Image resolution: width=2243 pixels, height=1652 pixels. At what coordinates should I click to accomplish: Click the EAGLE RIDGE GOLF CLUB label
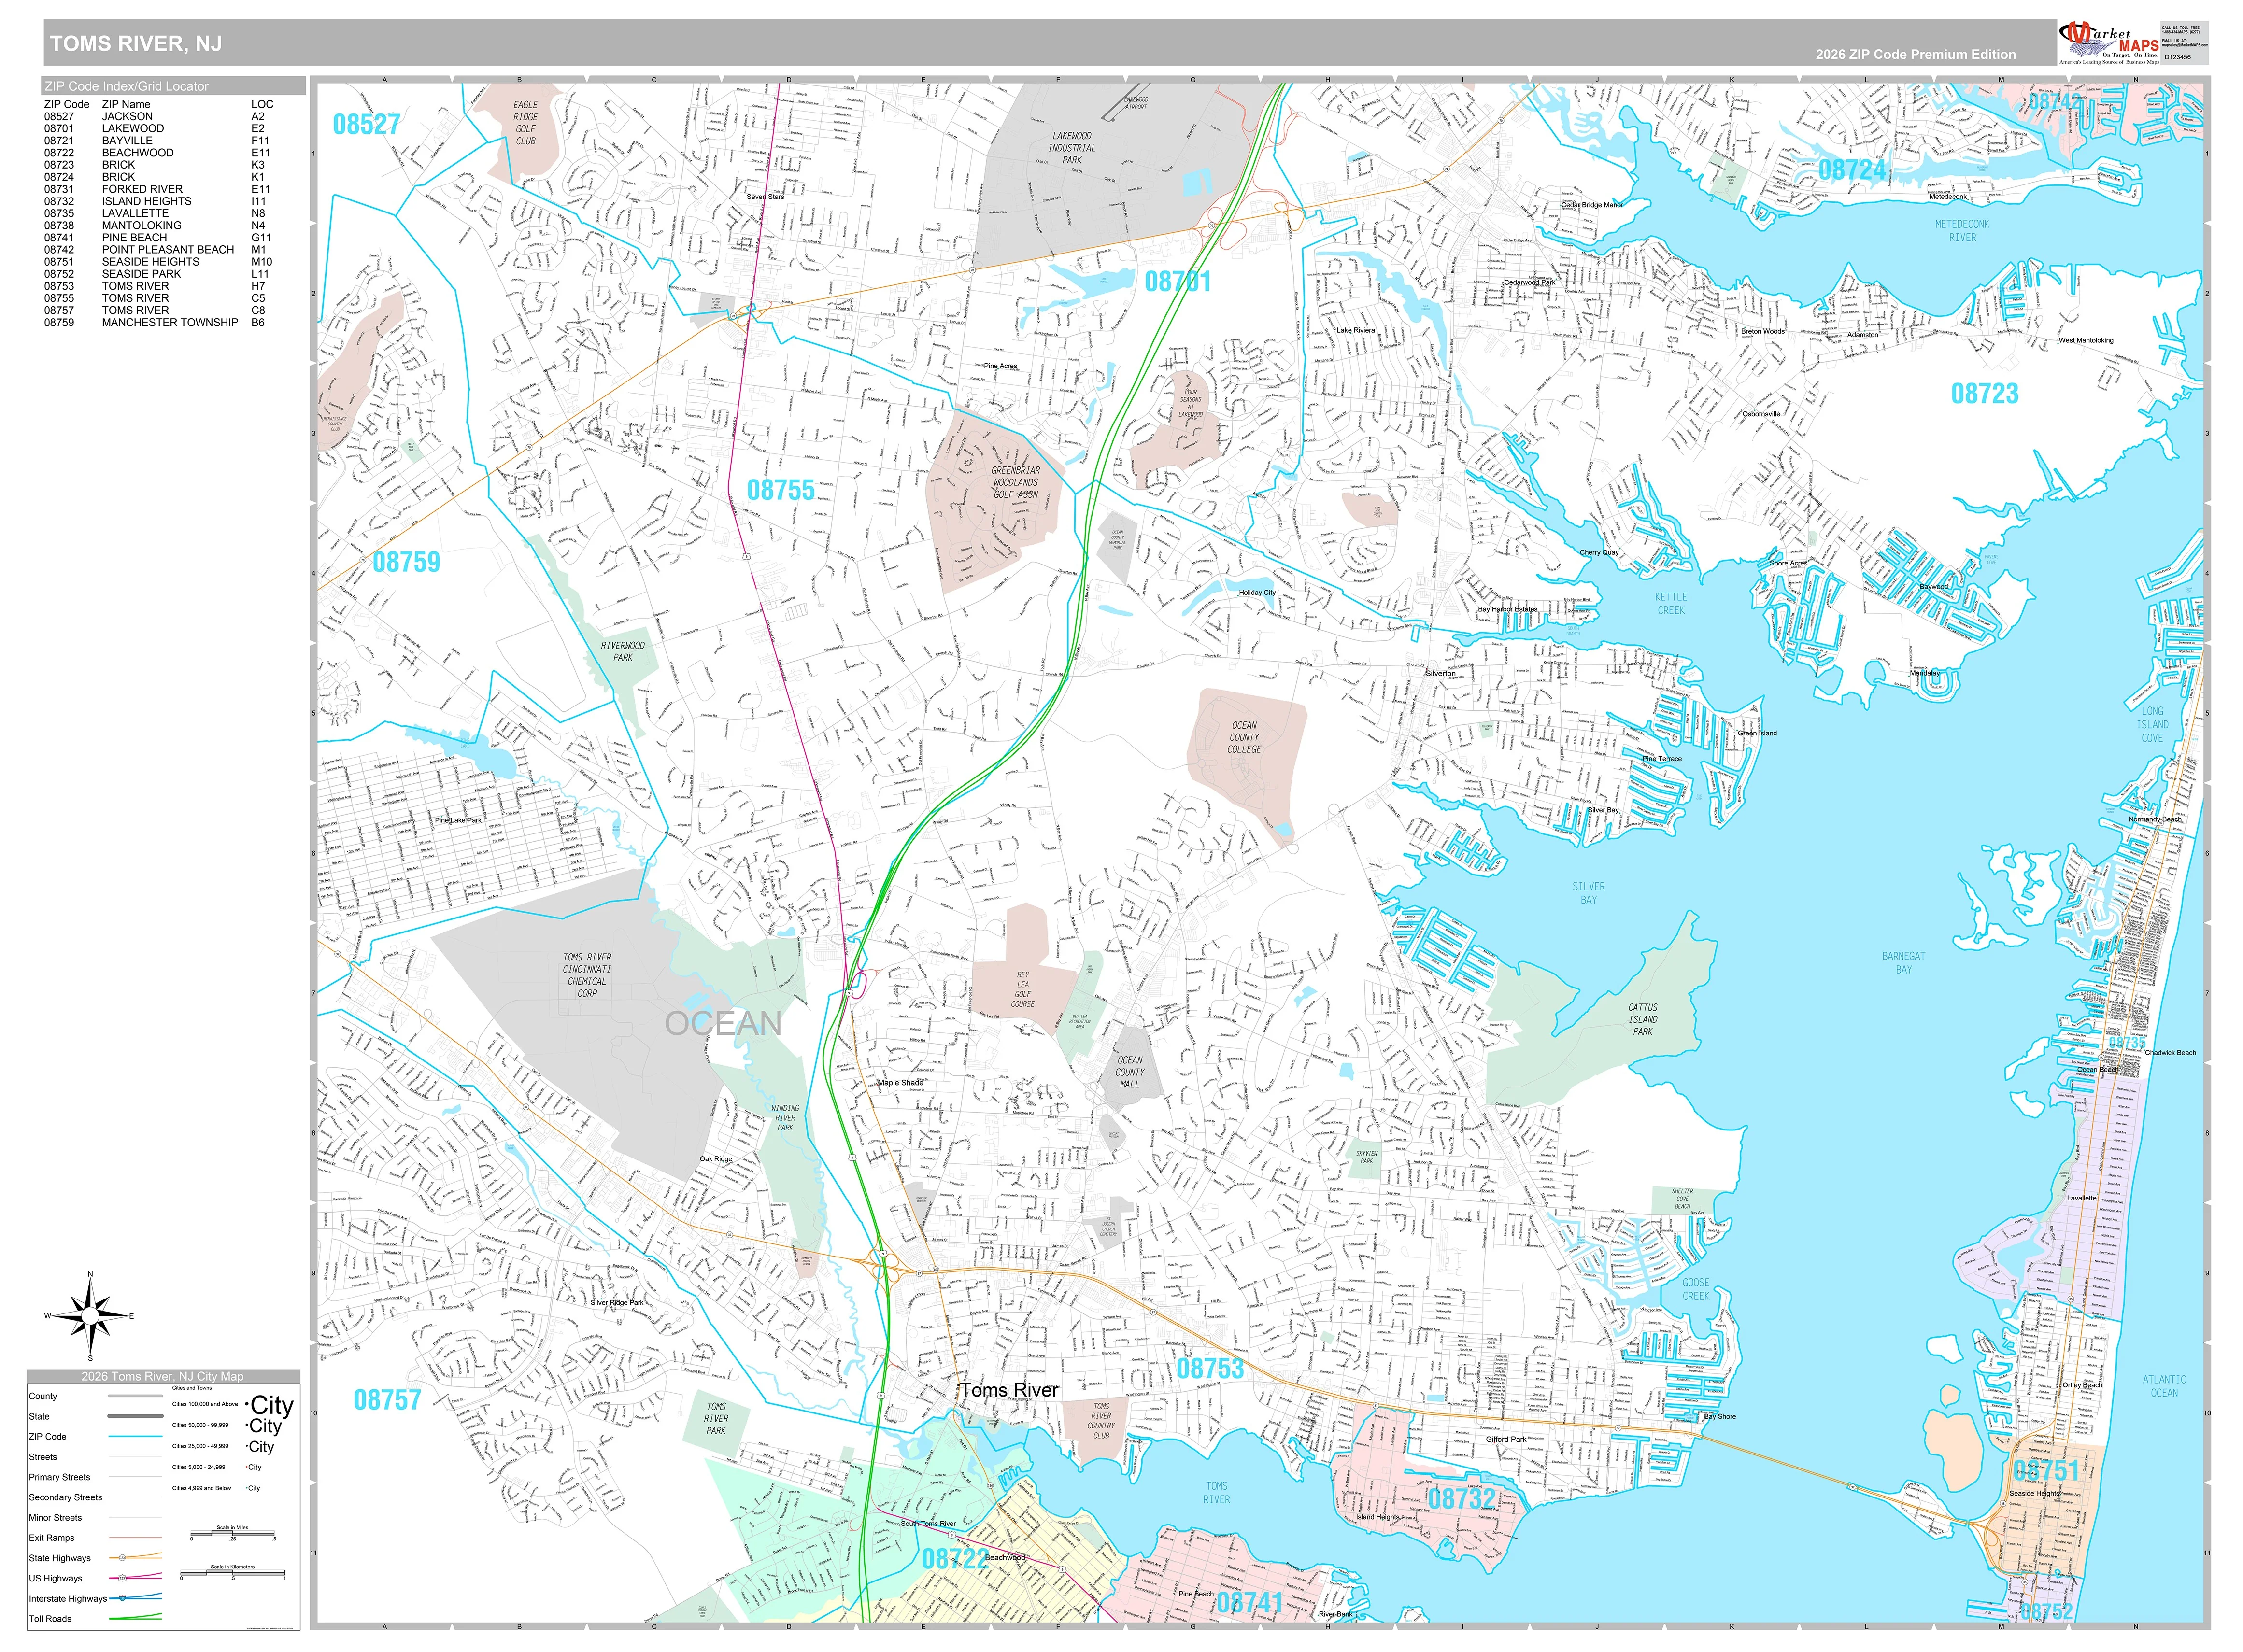525,123
